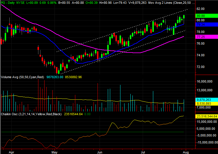Click the Aug label on time axis
This screenshot has width=218, height=154.
(186, 152)
